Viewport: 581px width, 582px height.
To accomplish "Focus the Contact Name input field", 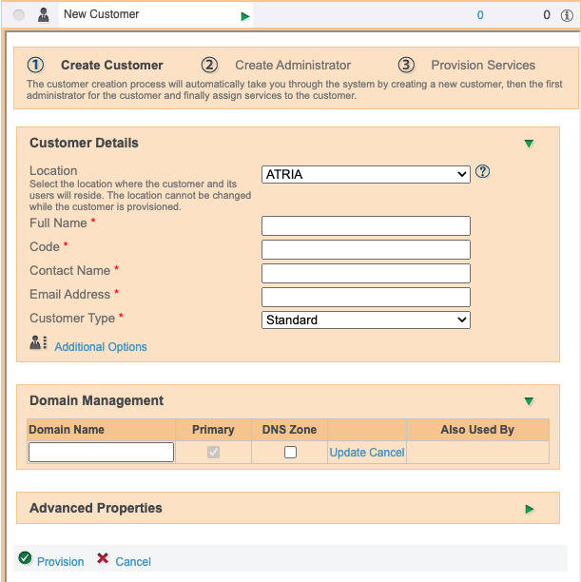I will tap(366, 273).
